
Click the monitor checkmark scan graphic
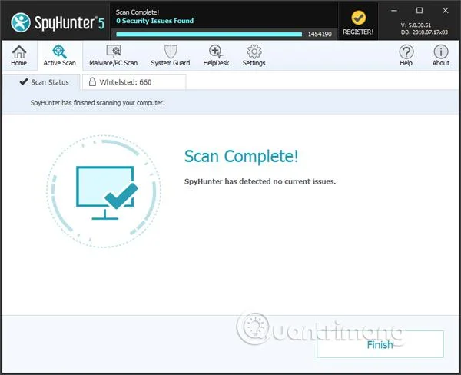[104, 191]
